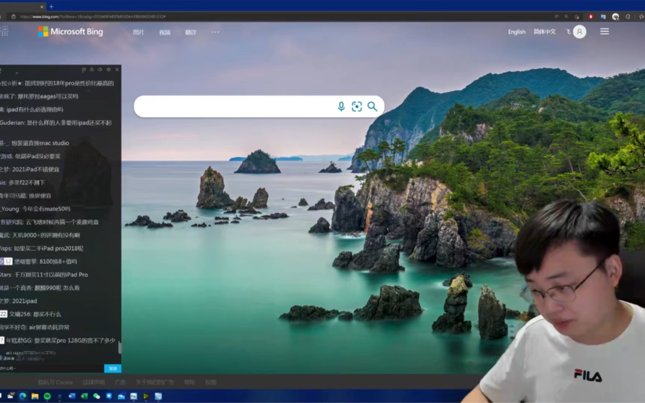Open the 法律声明 footer link
Viewport: 645px width, 403px height.
[x=93, y=382]
